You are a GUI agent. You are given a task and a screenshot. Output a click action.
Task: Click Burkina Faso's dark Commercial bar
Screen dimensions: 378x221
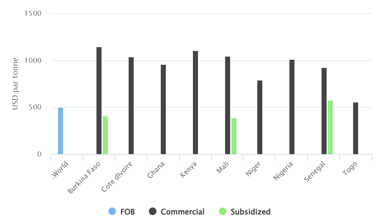coord(99,101)
